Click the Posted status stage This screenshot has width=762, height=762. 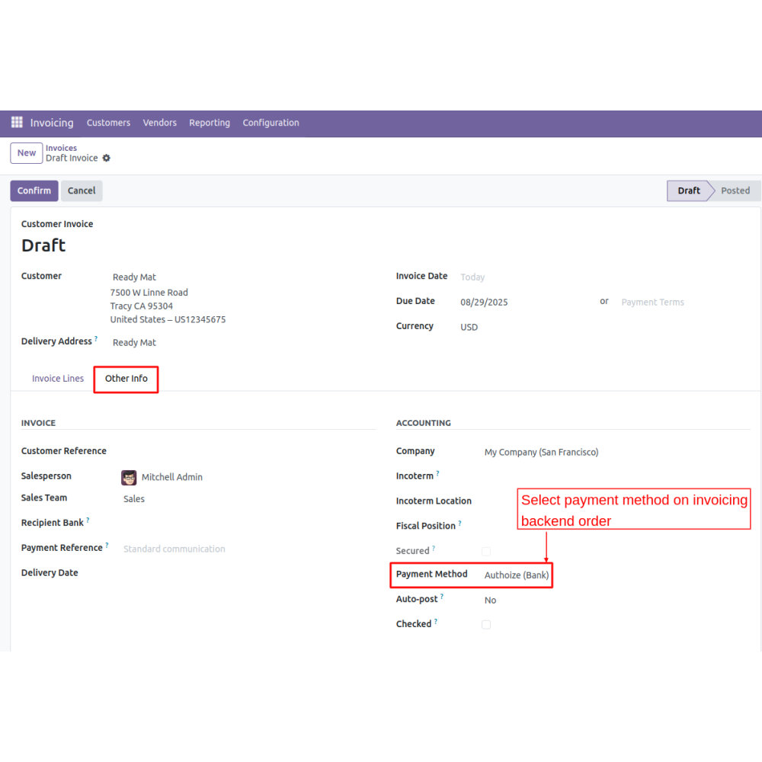click(x=735, y=190)
